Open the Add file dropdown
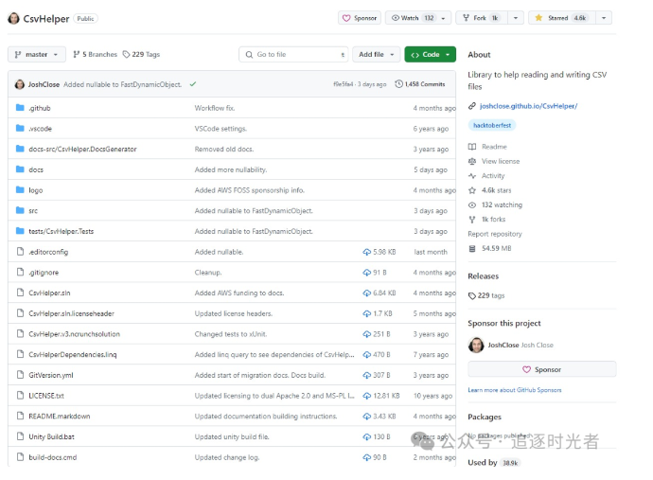 click(376, 54)
